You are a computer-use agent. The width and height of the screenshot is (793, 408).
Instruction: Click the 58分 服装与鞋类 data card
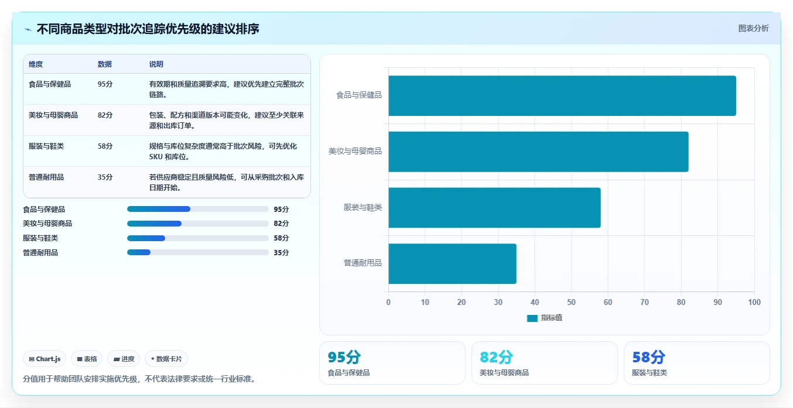click(697, 363)
